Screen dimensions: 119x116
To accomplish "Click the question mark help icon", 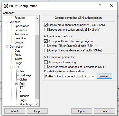I will tap(100, 6).
